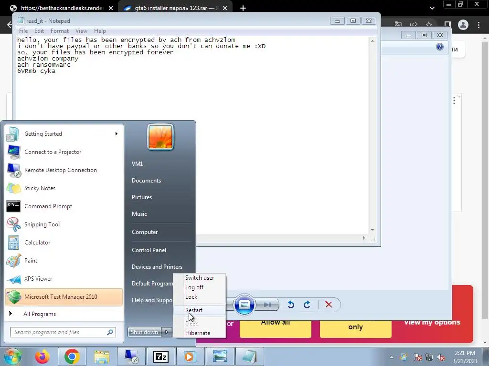
Task: Open Firefox from the taskbar
Action: pos(43,356)
